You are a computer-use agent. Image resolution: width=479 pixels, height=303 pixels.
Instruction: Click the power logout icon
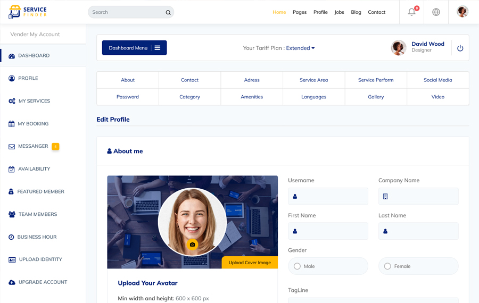[460, 48]
